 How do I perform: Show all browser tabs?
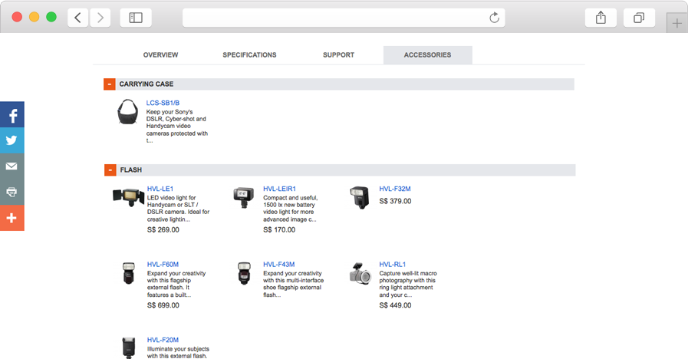tap(640, 18)
